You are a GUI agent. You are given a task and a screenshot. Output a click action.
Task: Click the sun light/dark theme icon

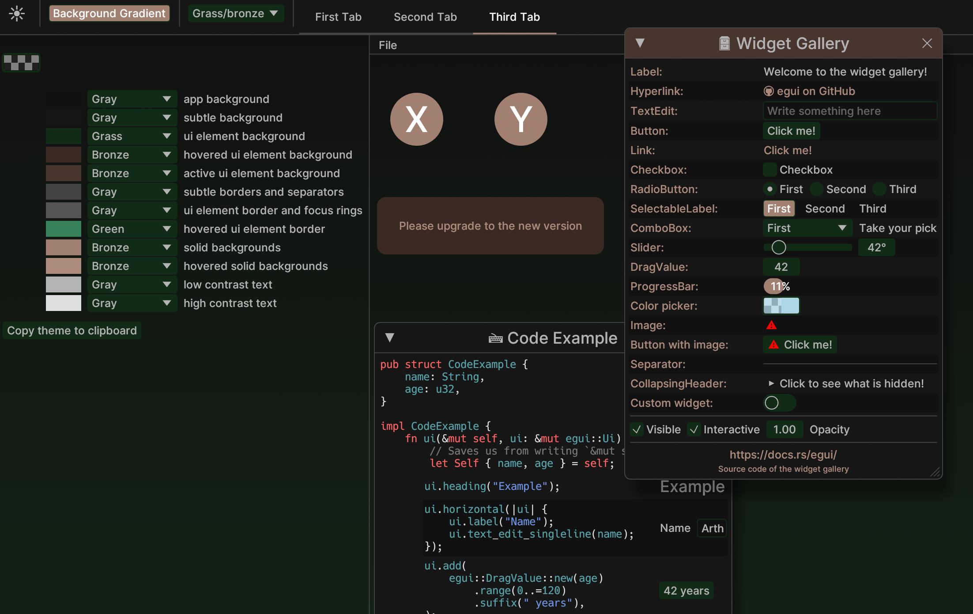point(17,14)
